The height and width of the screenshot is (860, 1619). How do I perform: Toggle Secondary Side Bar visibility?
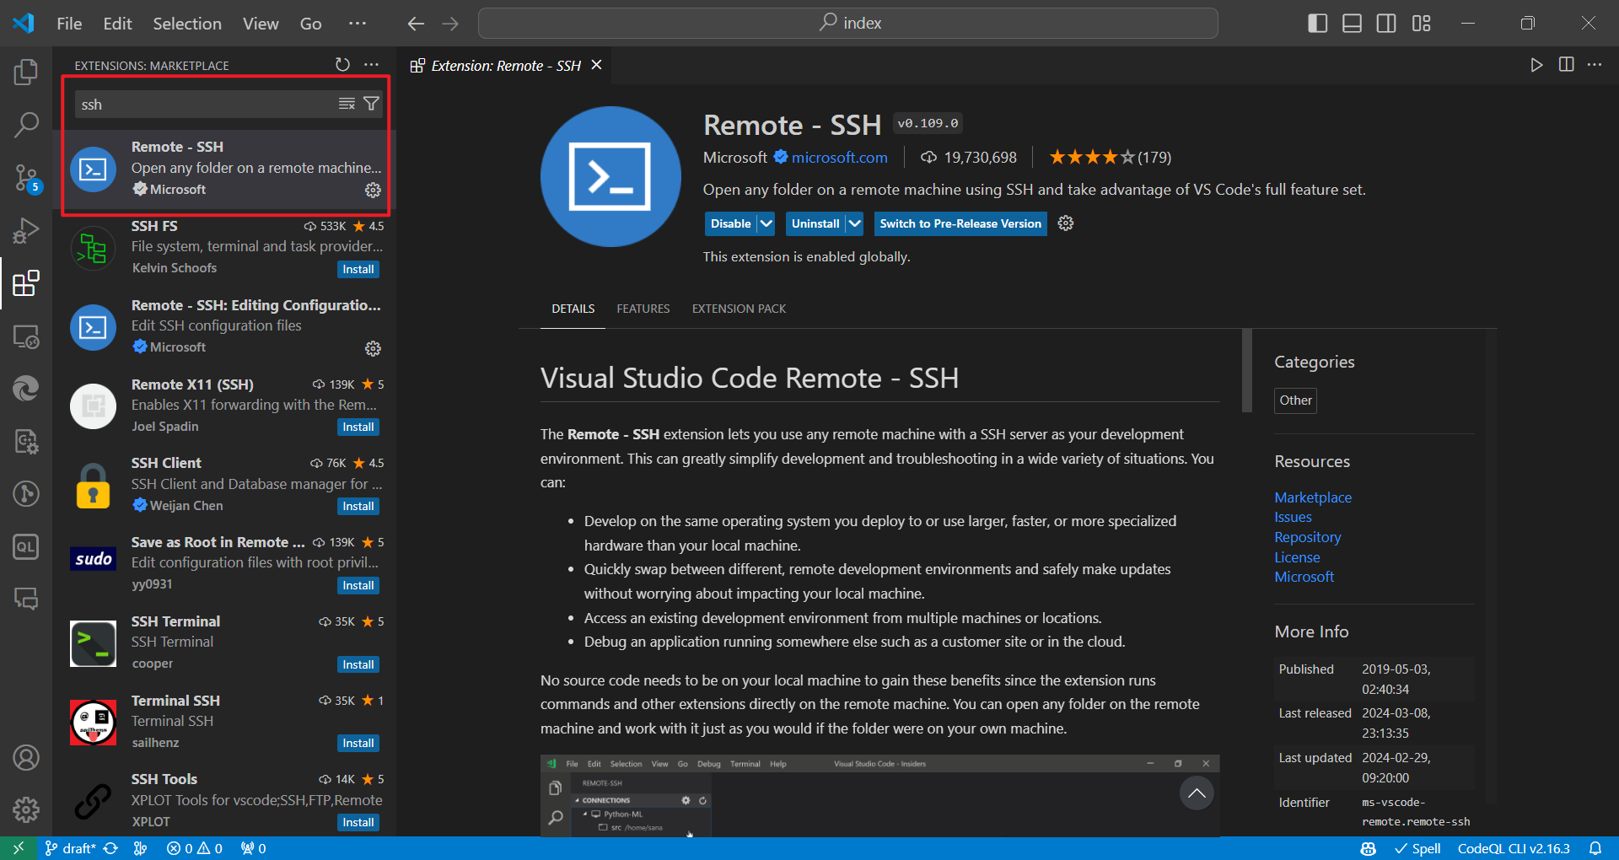coord(1386,24)
